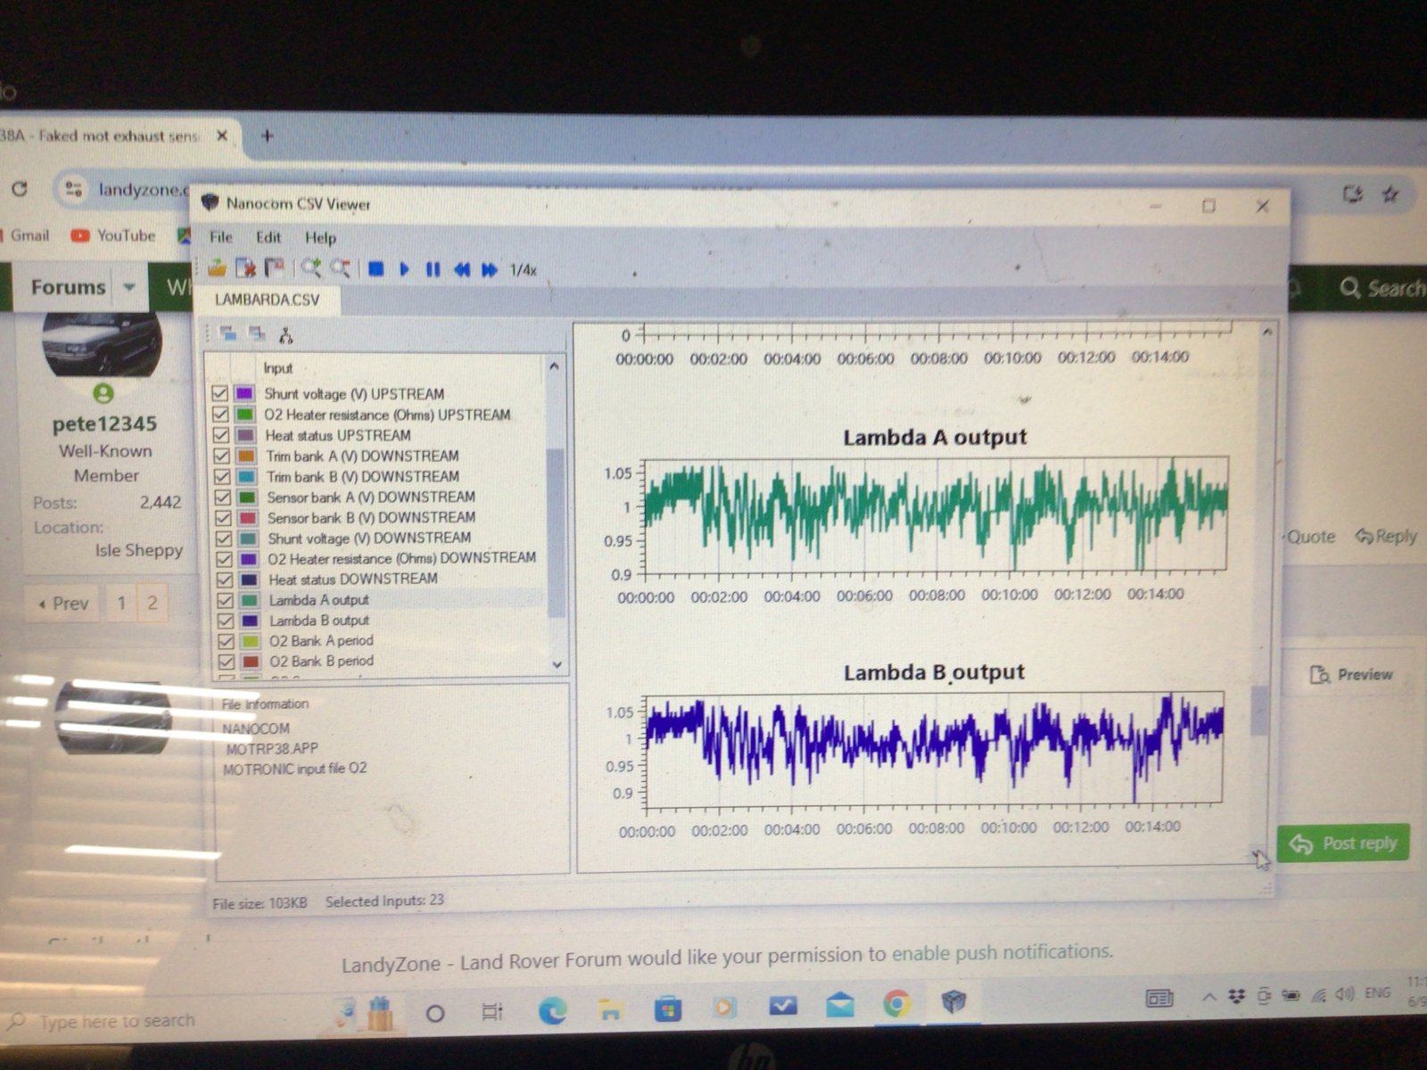This screenshot has height=1070, width=1427.
Task: Open Microsoft Edge from the taskbar
Action: pos(553,1008)
